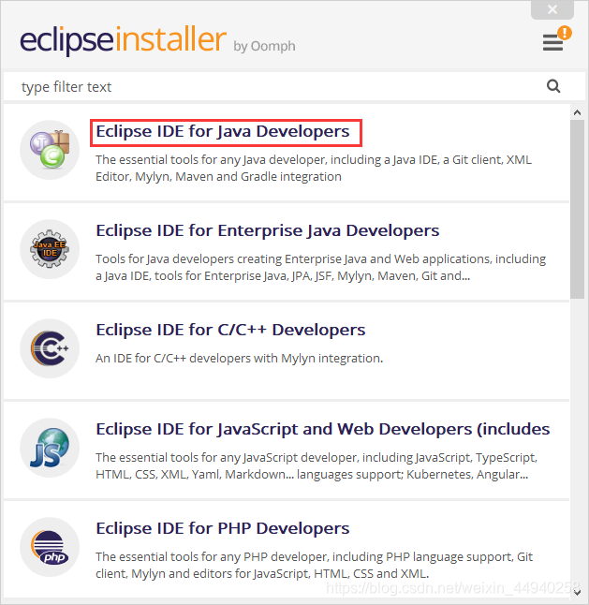This screenshot has width=589, height=605.
Task: Click the Enterprise Java description text
Action: click(320, 268)
